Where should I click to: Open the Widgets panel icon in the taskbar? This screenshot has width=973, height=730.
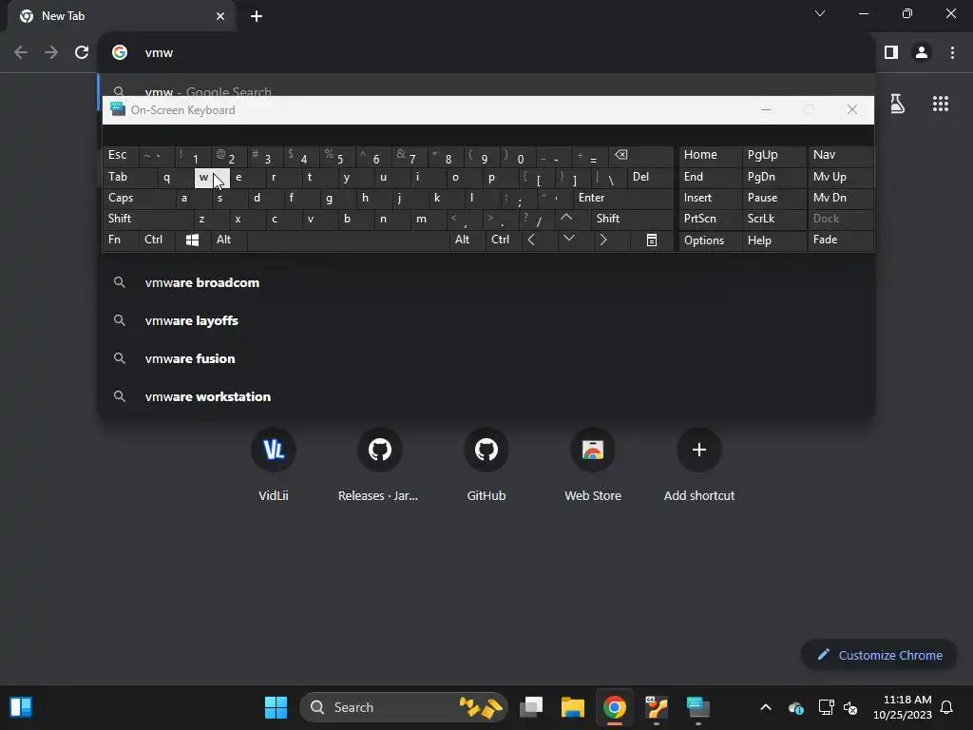click(x=21, y=707)
